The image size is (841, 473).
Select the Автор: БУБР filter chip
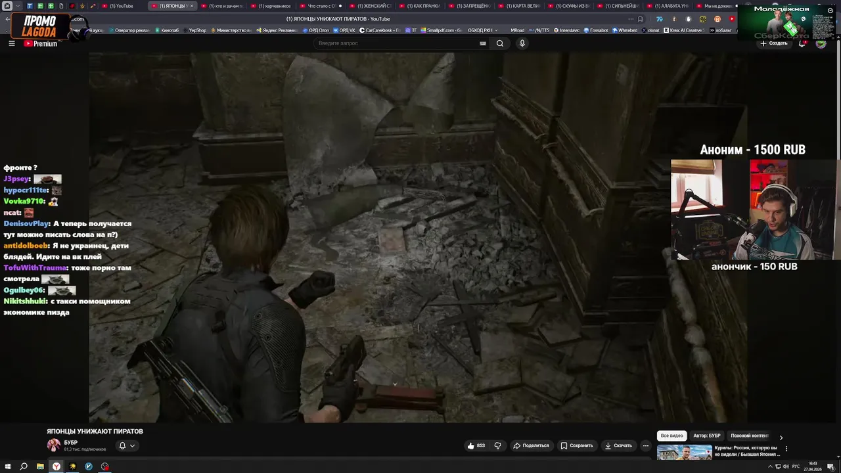pyautogui.click(x=707, y=436)
